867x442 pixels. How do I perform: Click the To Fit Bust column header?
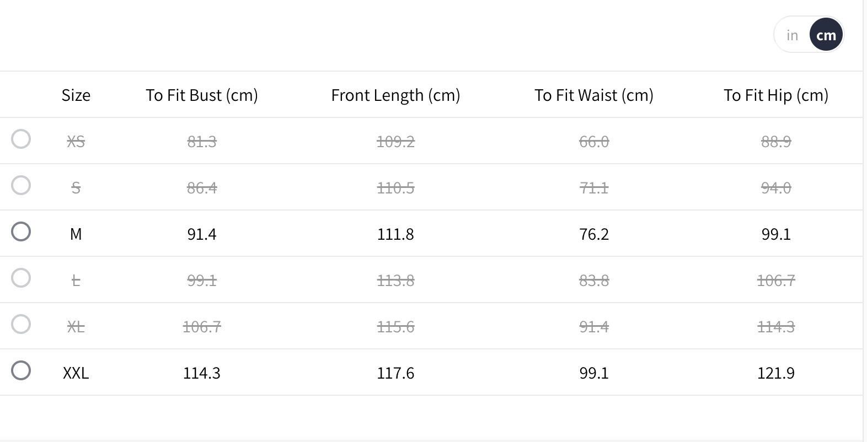pos(202,95)
